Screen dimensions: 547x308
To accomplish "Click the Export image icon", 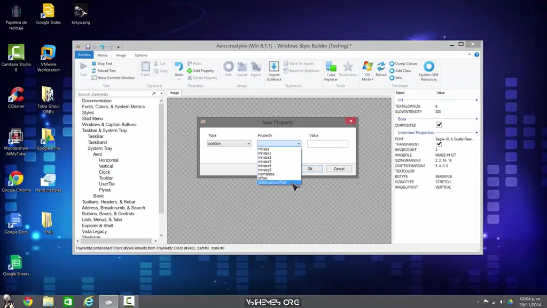I will pos(255,68).
